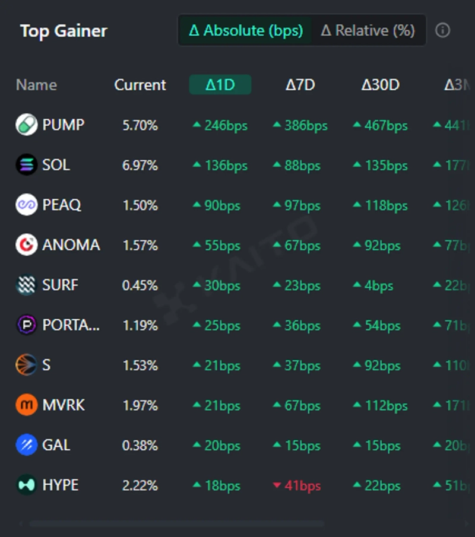Open the S token name
Image resolution: width=475 pixels, height=537 pixels.
click(46, 365)
